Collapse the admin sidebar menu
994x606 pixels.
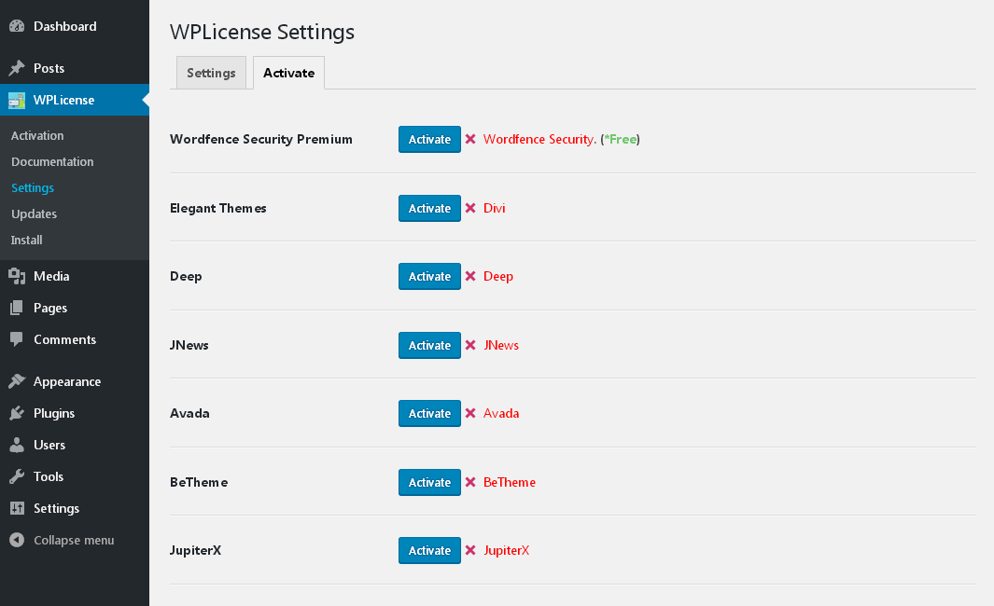tap(74, 540)
